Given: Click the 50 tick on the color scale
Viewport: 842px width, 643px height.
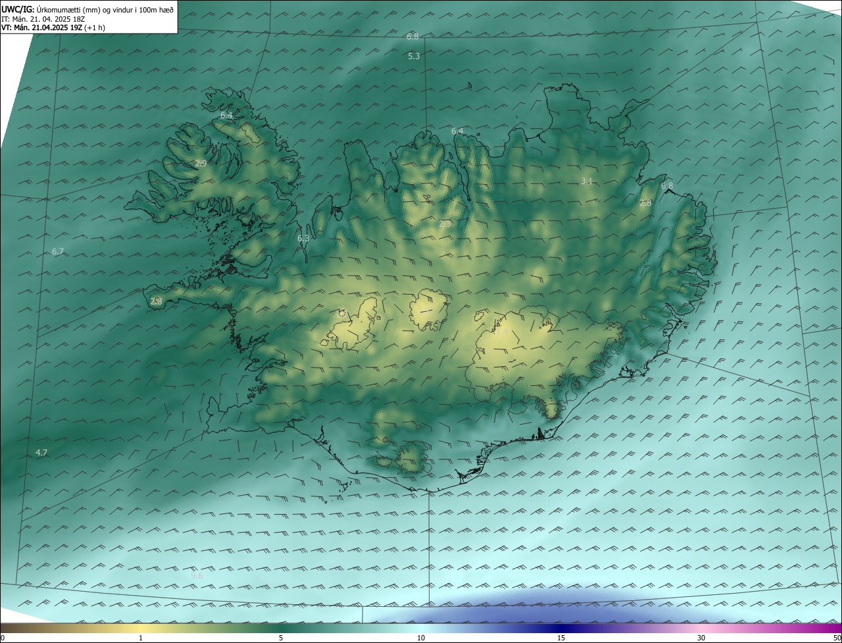Looking at the screenshot, I should pos(837,638).
